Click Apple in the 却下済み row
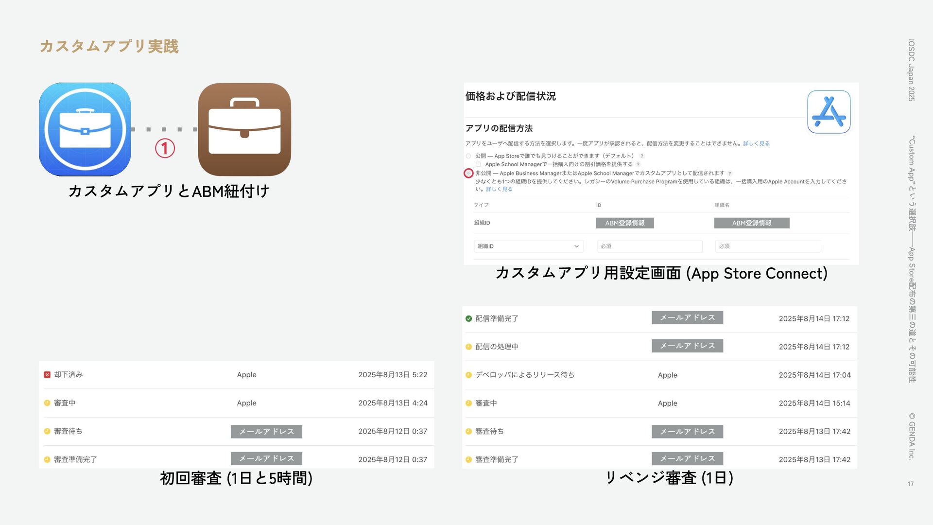The height and width of the screenshot is (525, 933). click(x=246, y=375)
